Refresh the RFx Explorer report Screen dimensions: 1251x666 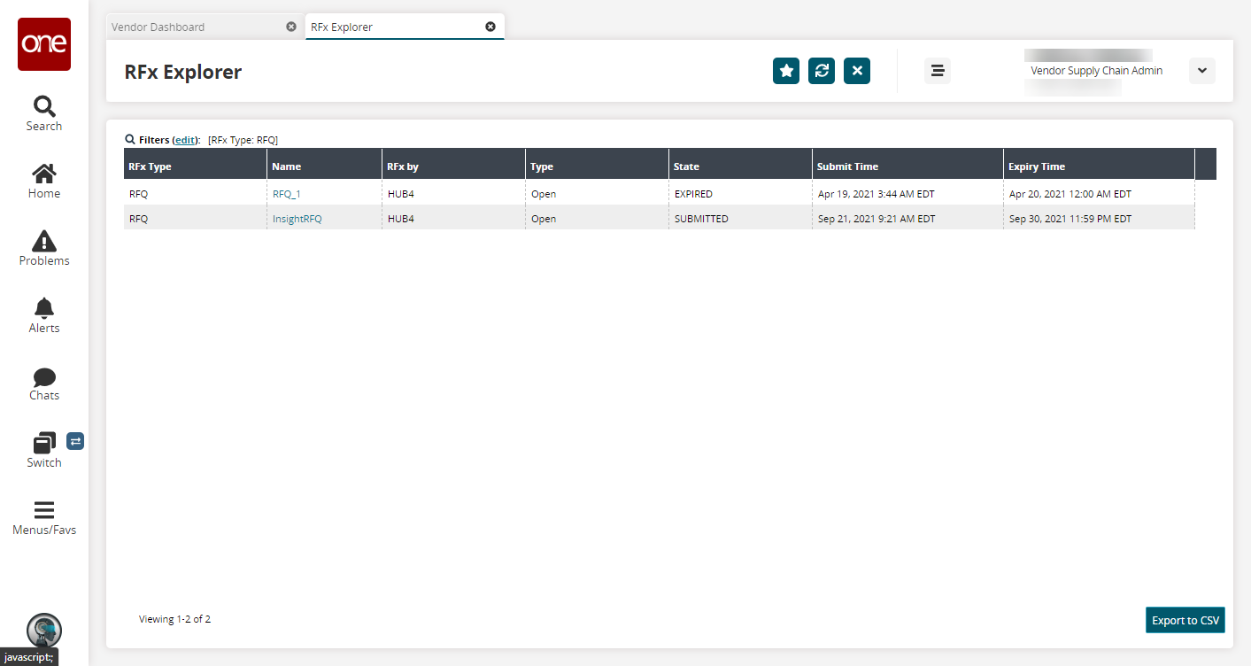click(822, 71)
